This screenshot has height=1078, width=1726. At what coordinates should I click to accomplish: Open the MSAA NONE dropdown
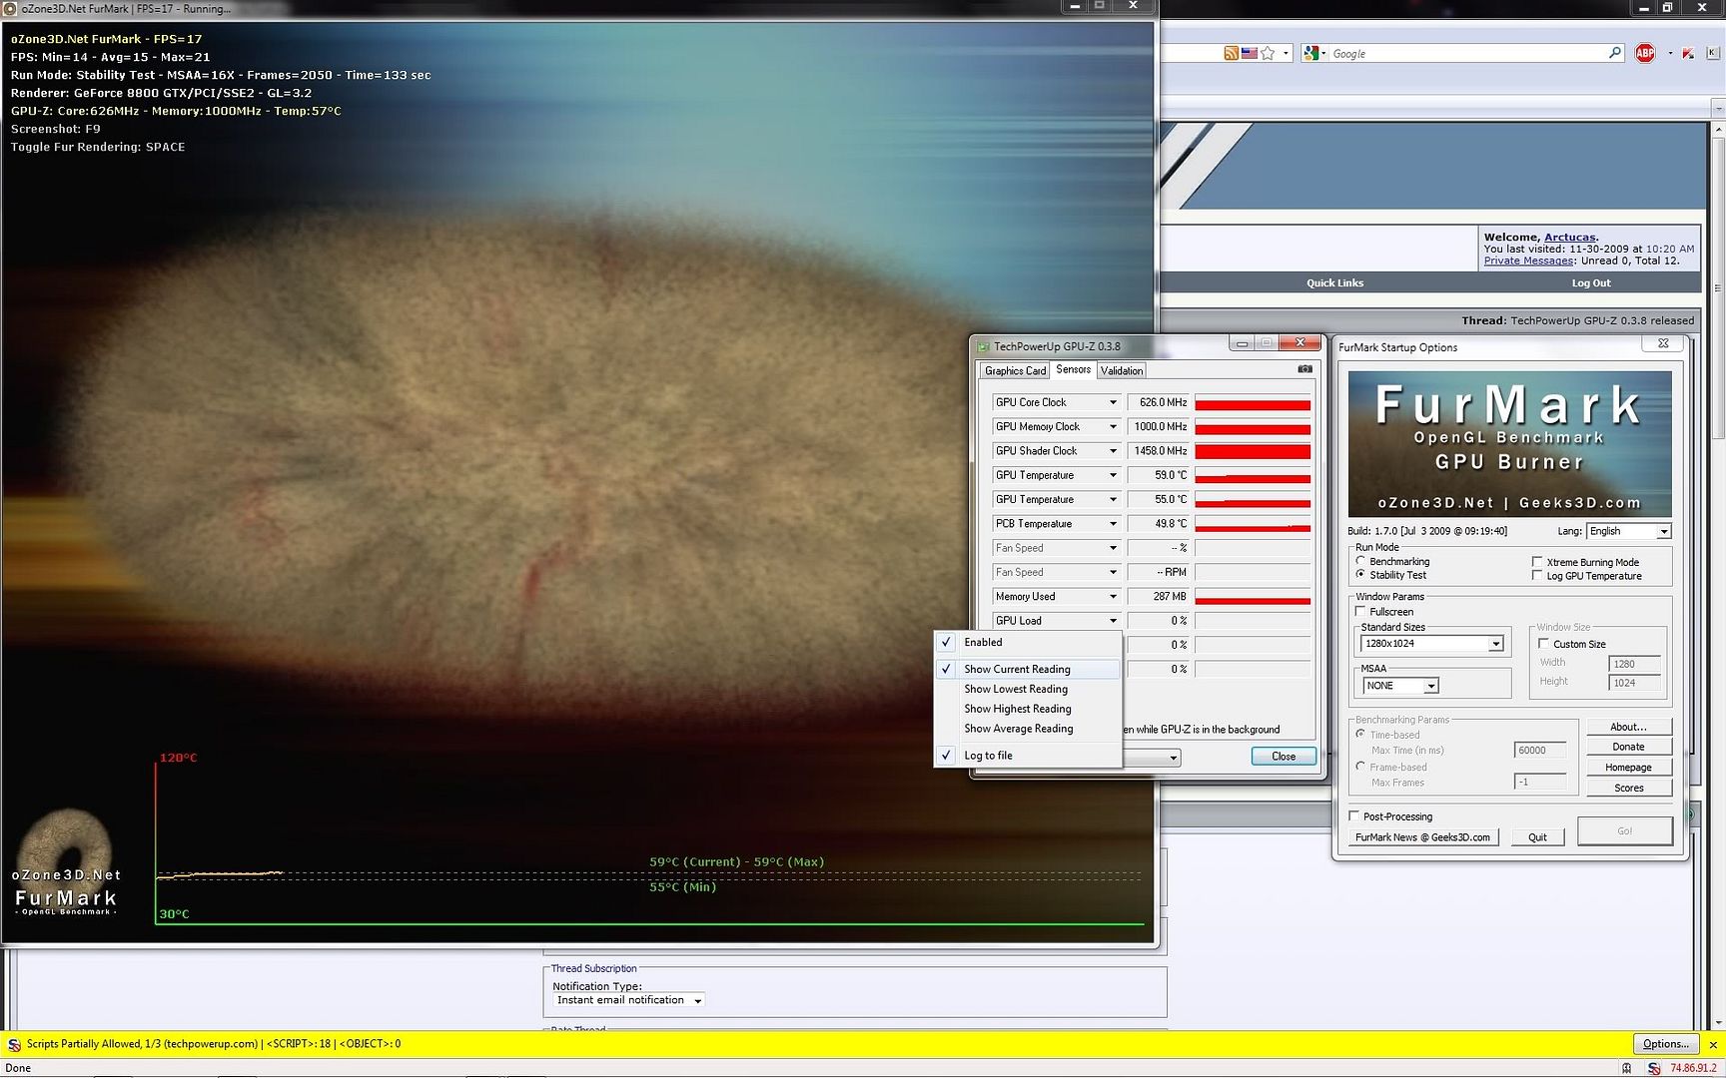[1400, 686]
